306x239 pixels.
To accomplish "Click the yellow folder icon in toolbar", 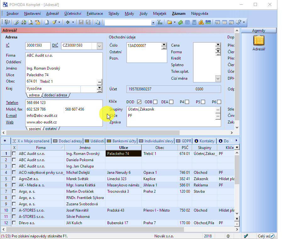I will (170, 22).
